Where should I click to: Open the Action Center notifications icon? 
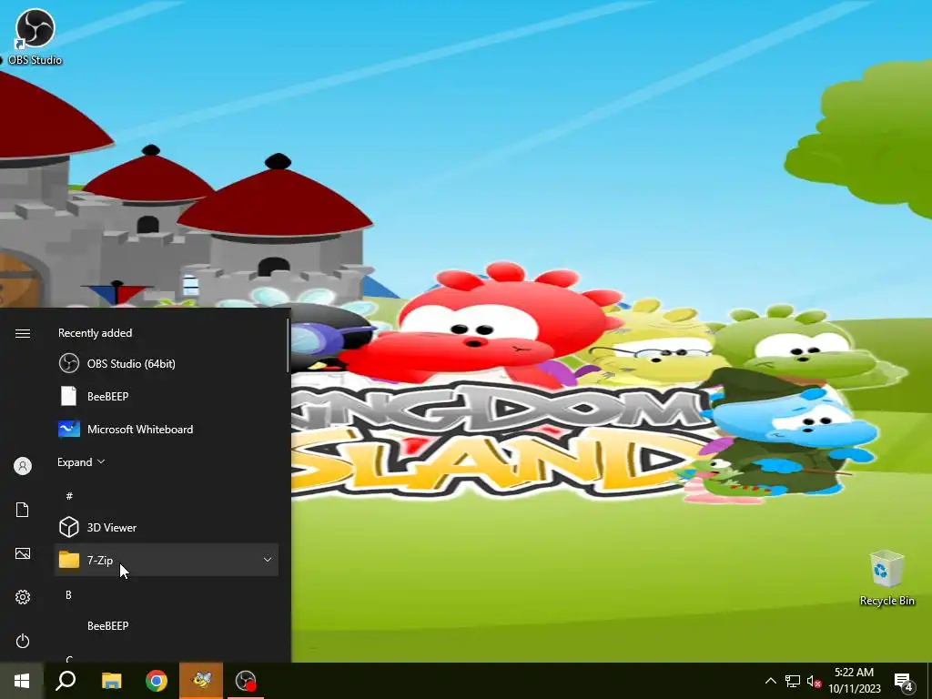[x=904, y=681]
